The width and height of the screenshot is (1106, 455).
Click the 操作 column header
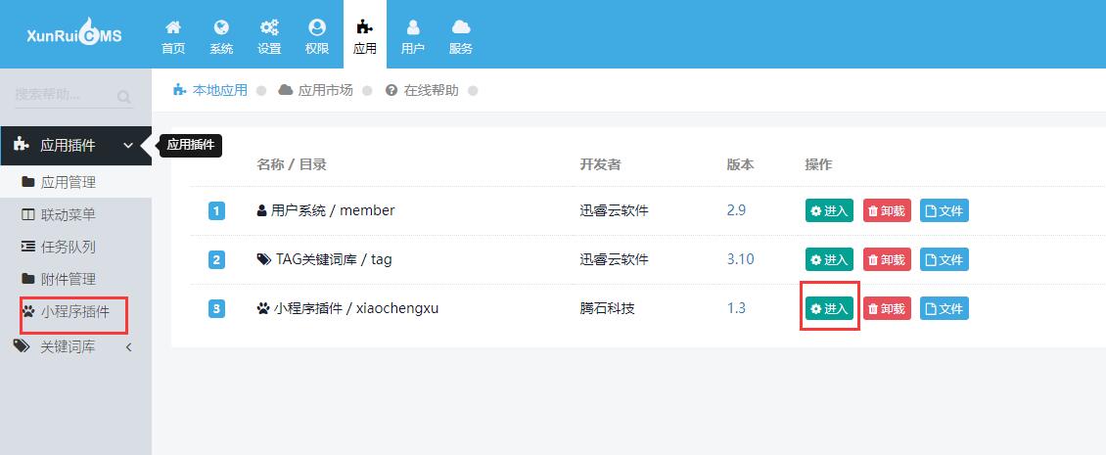coord(818,164)
